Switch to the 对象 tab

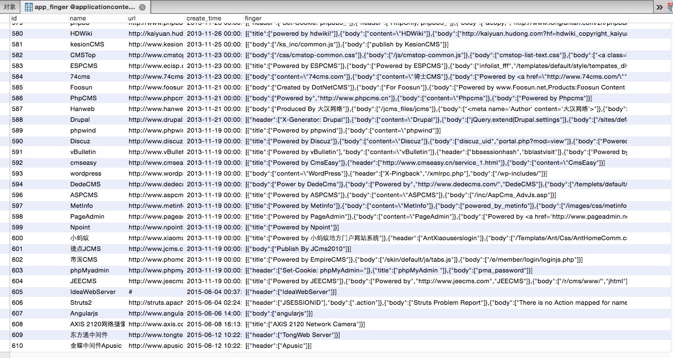(10, 7)
